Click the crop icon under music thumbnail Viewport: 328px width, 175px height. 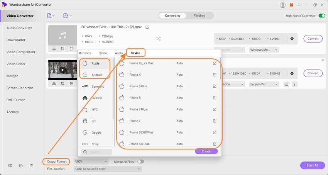click(x=63, y=49)
